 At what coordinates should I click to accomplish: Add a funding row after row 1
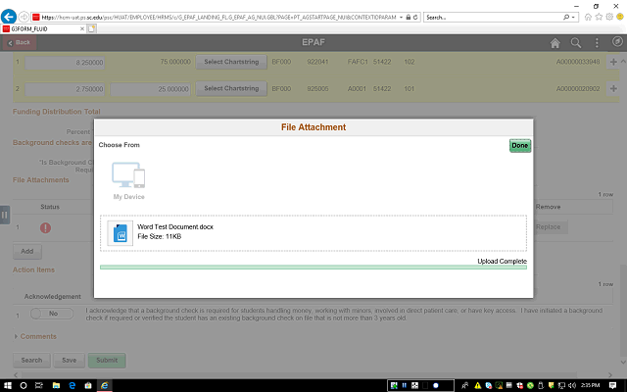(613, 62)
